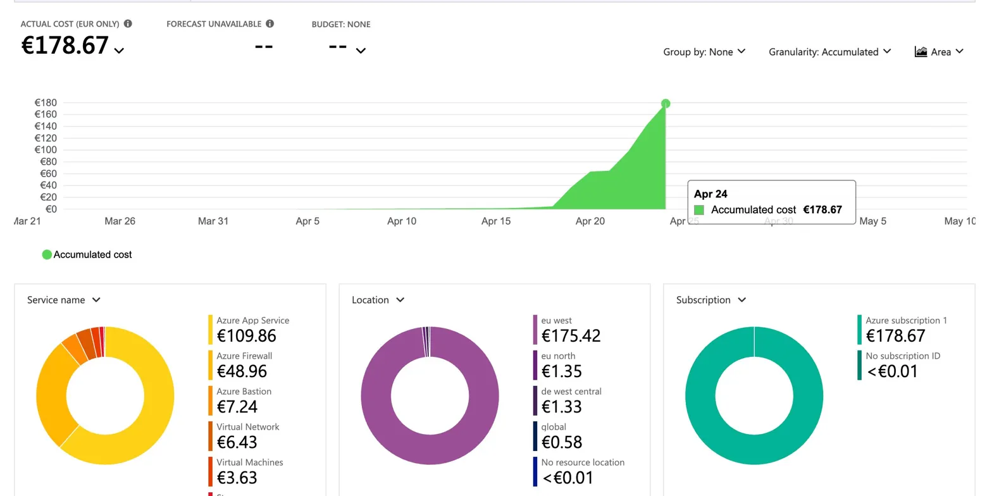Click the Virtual Machines €3.63 value
Viewport: 992px width, 496px height.
coord(237,478)
